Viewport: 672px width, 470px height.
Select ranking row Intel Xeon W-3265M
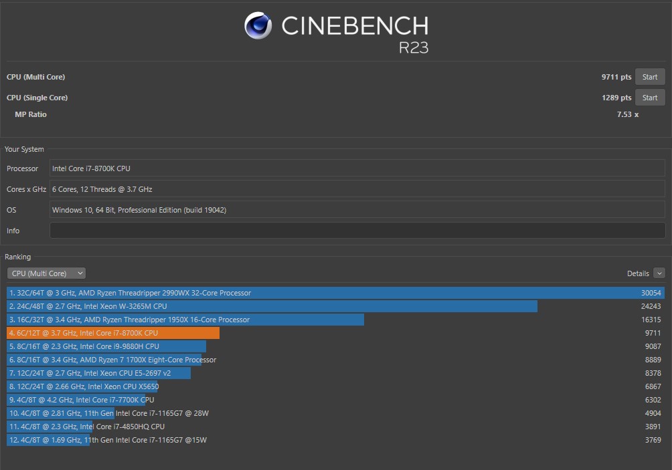(x=335, y=306)
